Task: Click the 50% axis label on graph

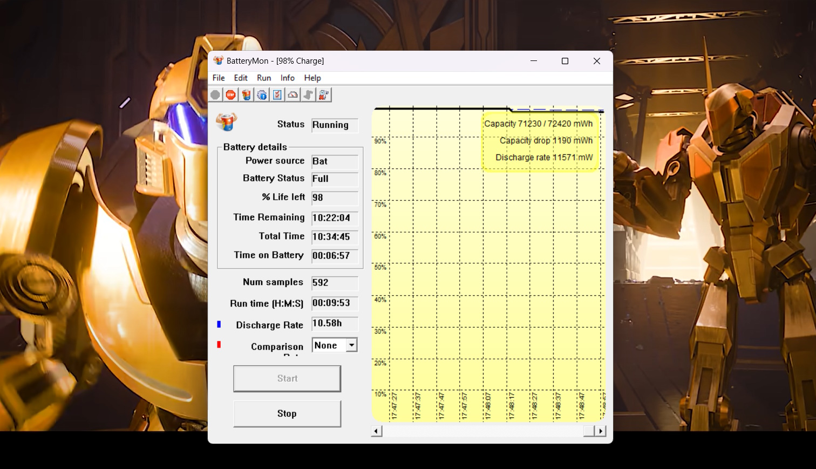Action: coord(380,268)
